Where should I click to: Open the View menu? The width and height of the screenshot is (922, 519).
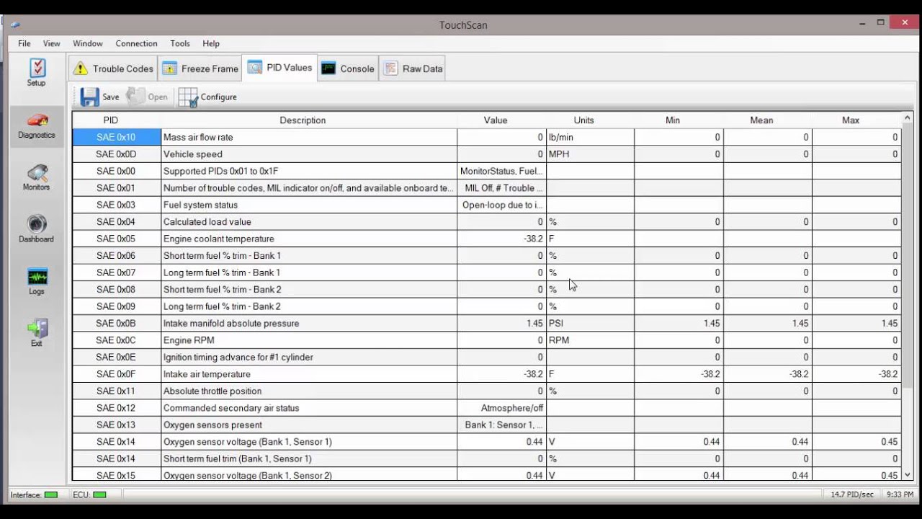click(52, 43)
